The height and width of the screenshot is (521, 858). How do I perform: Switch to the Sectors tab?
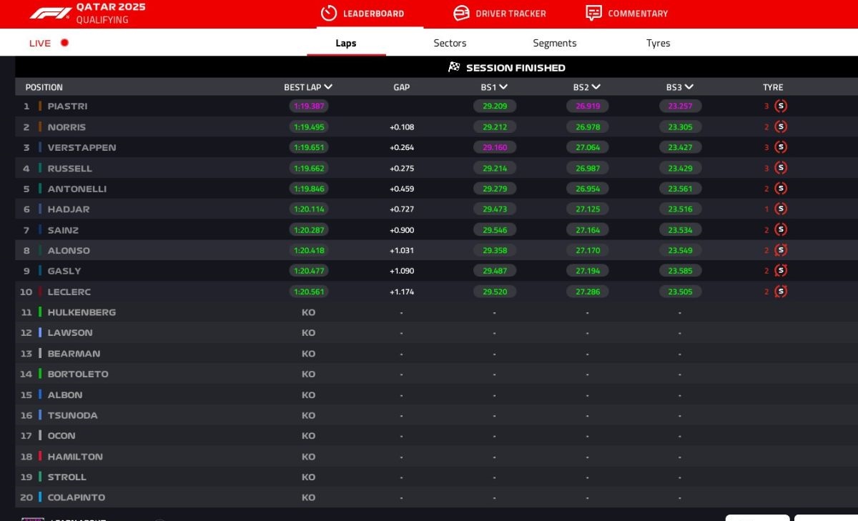(450, 43)
